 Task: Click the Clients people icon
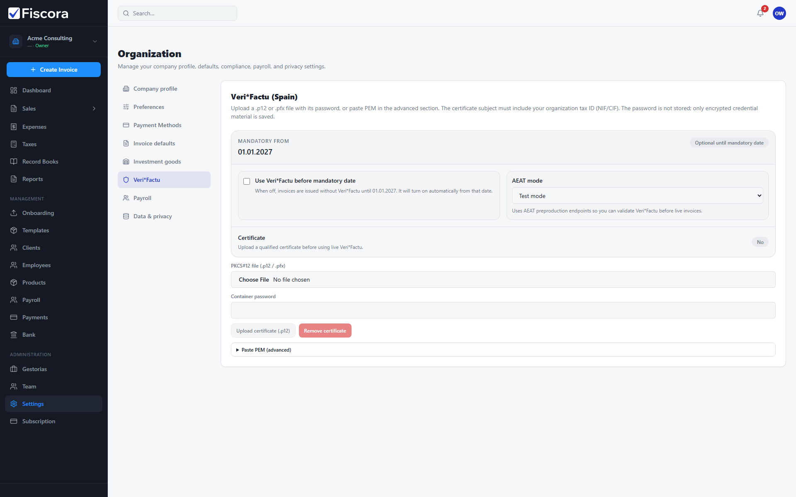coord(14,248)
